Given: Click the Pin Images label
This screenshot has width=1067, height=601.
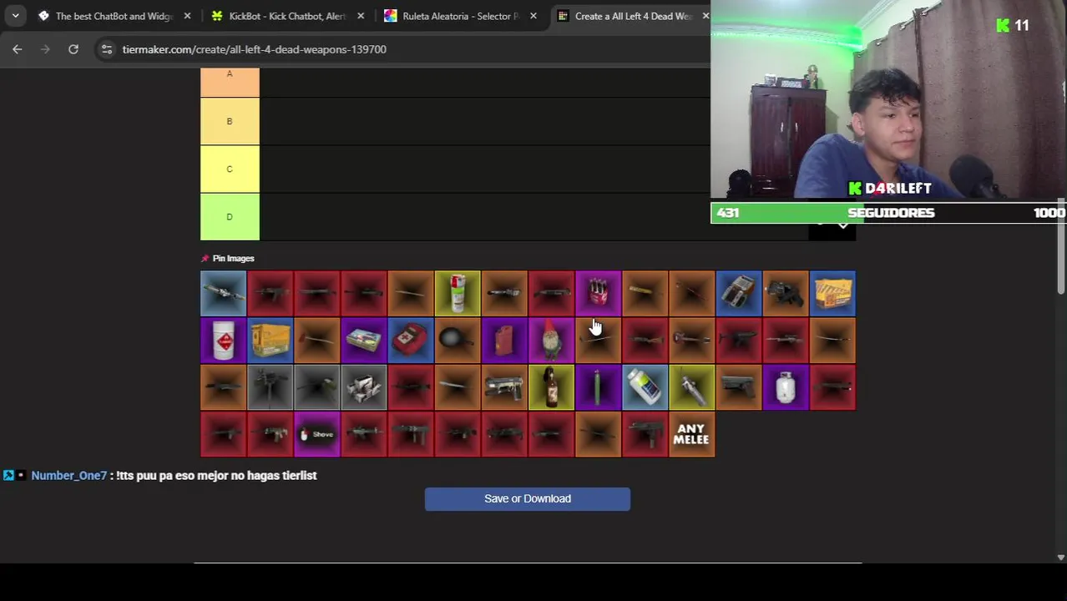Looking at the screenshot, I should point(233,259).
